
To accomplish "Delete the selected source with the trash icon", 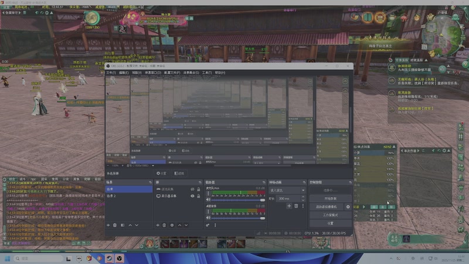I will tap(164, 225).
